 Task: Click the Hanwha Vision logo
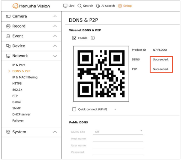31,6
